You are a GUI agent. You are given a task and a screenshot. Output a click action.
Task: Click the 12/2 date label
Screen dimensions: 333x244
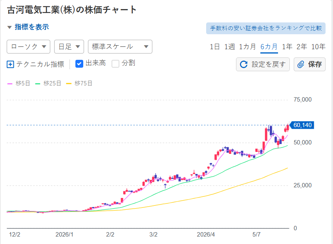click(x=15, y=235)
